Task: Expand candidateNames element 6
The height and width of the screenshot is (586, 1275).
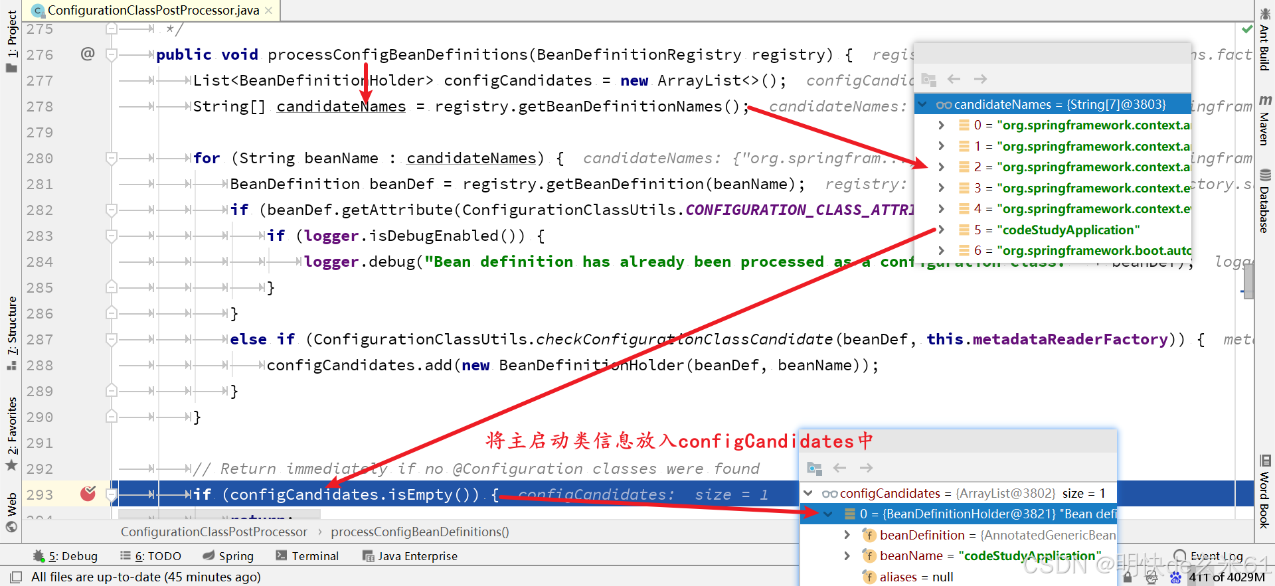Action: [941, 250]
